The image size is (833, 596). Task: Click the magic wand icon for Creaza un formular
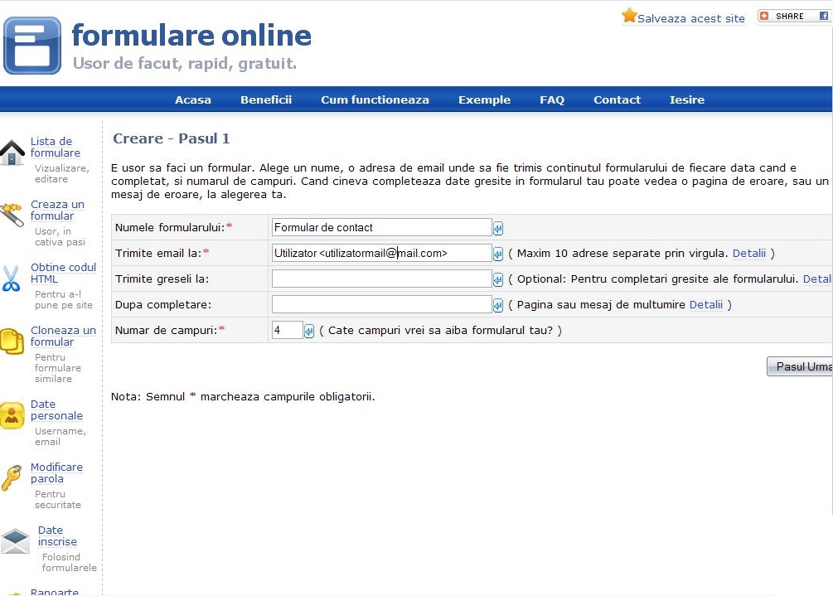12,215
